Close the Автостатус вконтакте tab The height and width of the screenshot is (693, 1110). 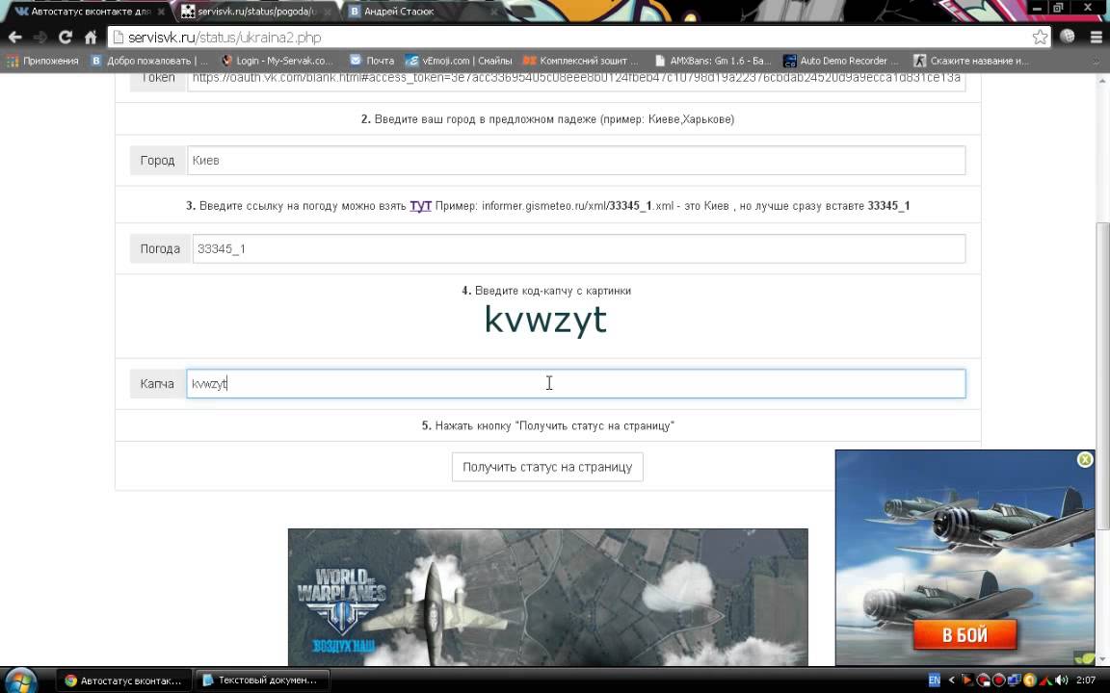(x=161, y=12)
